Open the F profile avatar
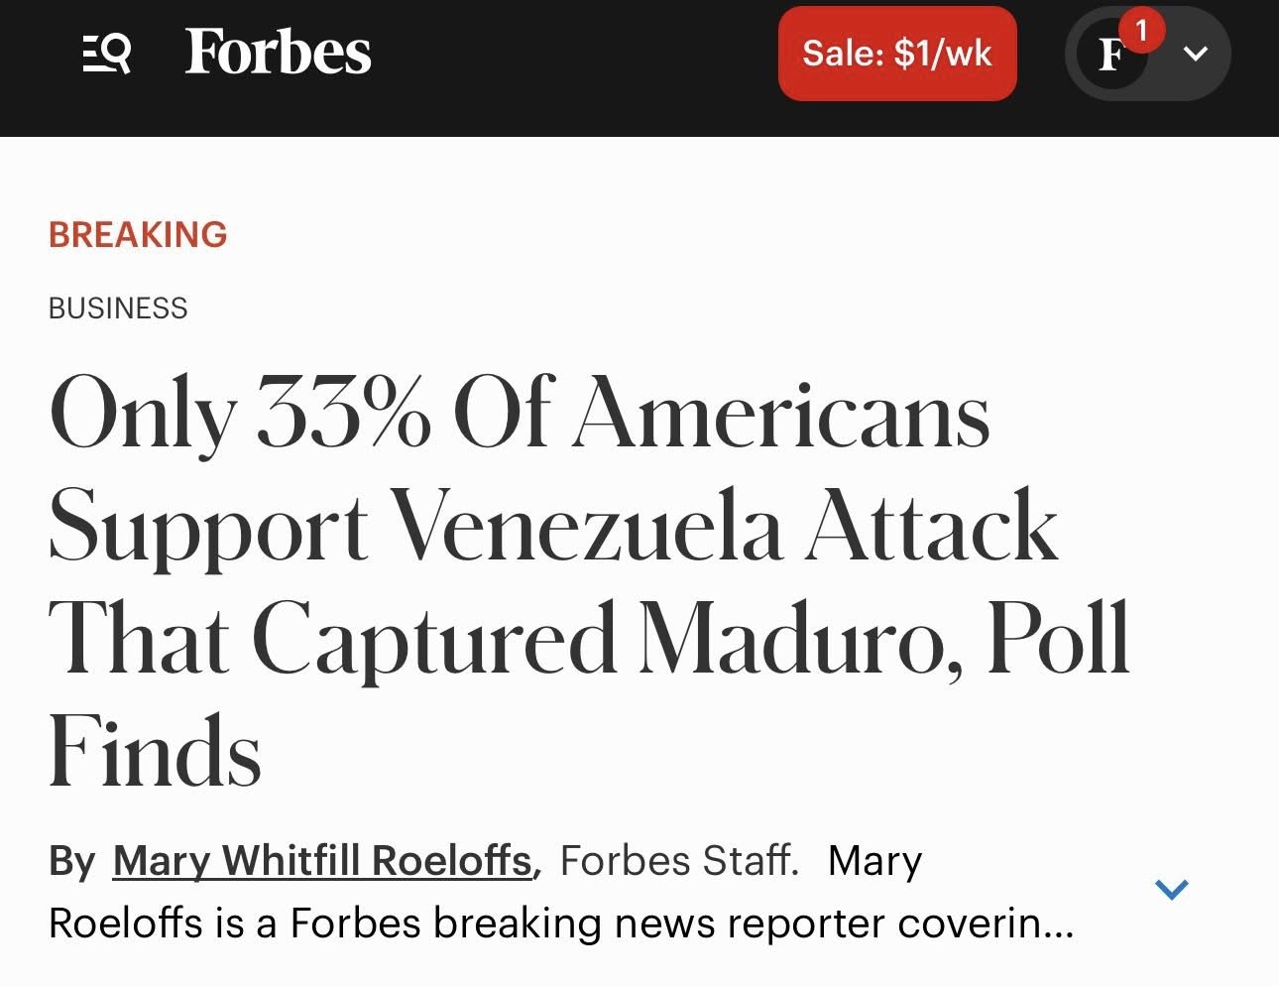The width and height of the screenshot is (1279, 986). 1111,56
